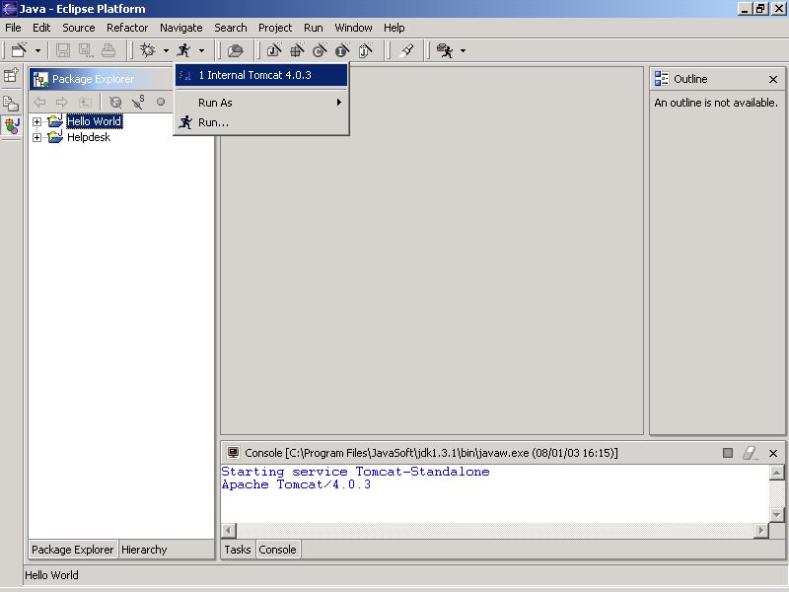
Task: Close the Console view
Action: (773, 453)
